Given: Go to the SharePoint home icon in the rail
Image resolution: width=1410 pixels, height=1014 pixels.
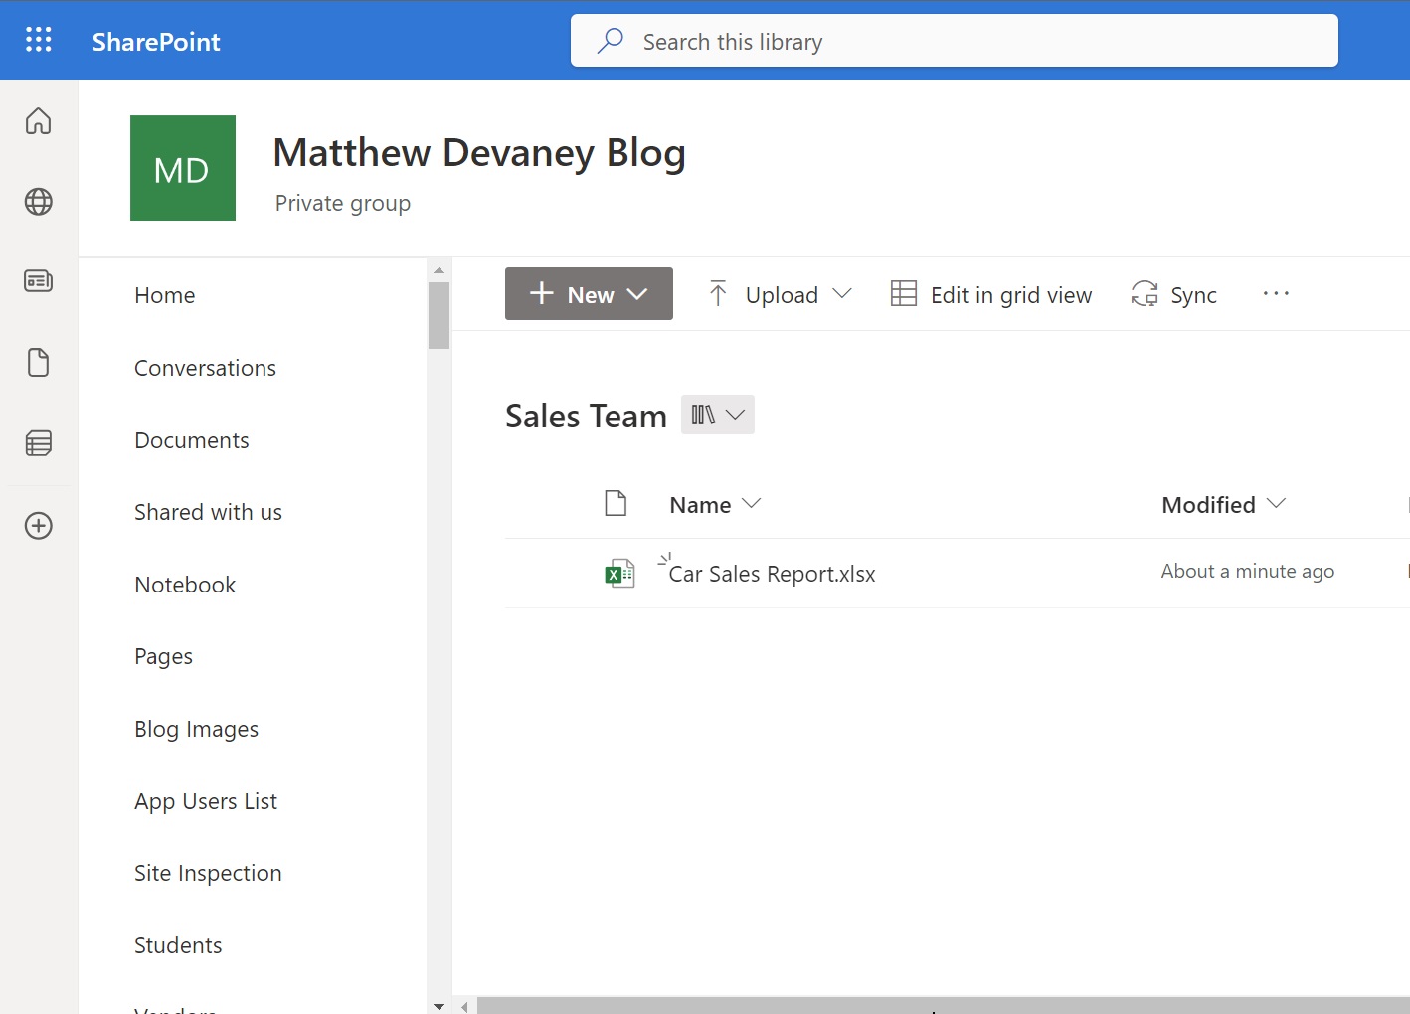Looking at the screenshot, I should 39,121.
